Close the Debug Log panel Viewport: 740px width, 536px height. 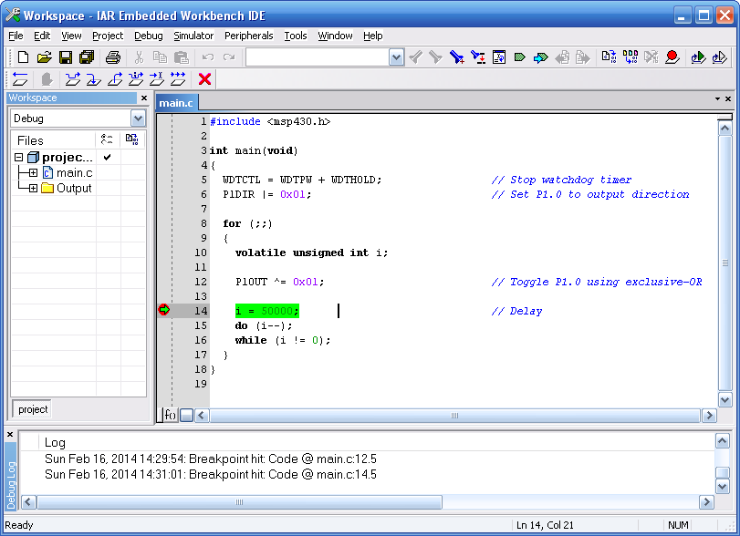click(10, 435)
